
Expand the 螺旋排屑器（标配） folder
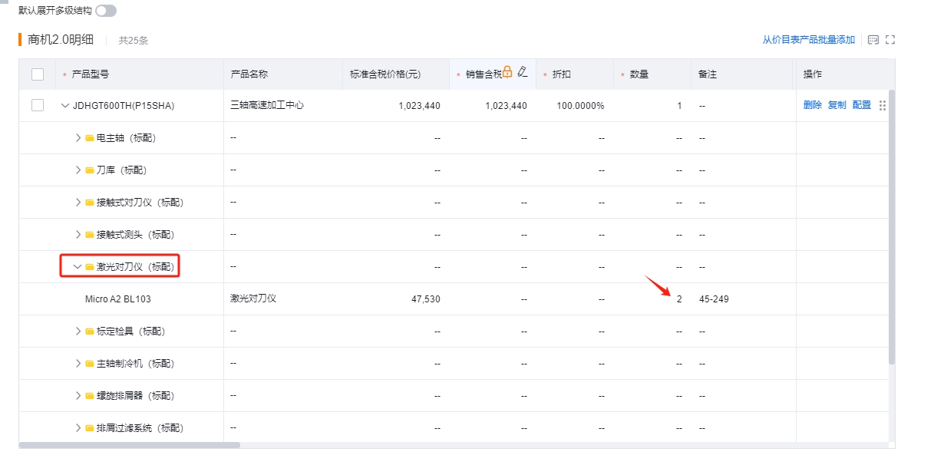[78, 396]
